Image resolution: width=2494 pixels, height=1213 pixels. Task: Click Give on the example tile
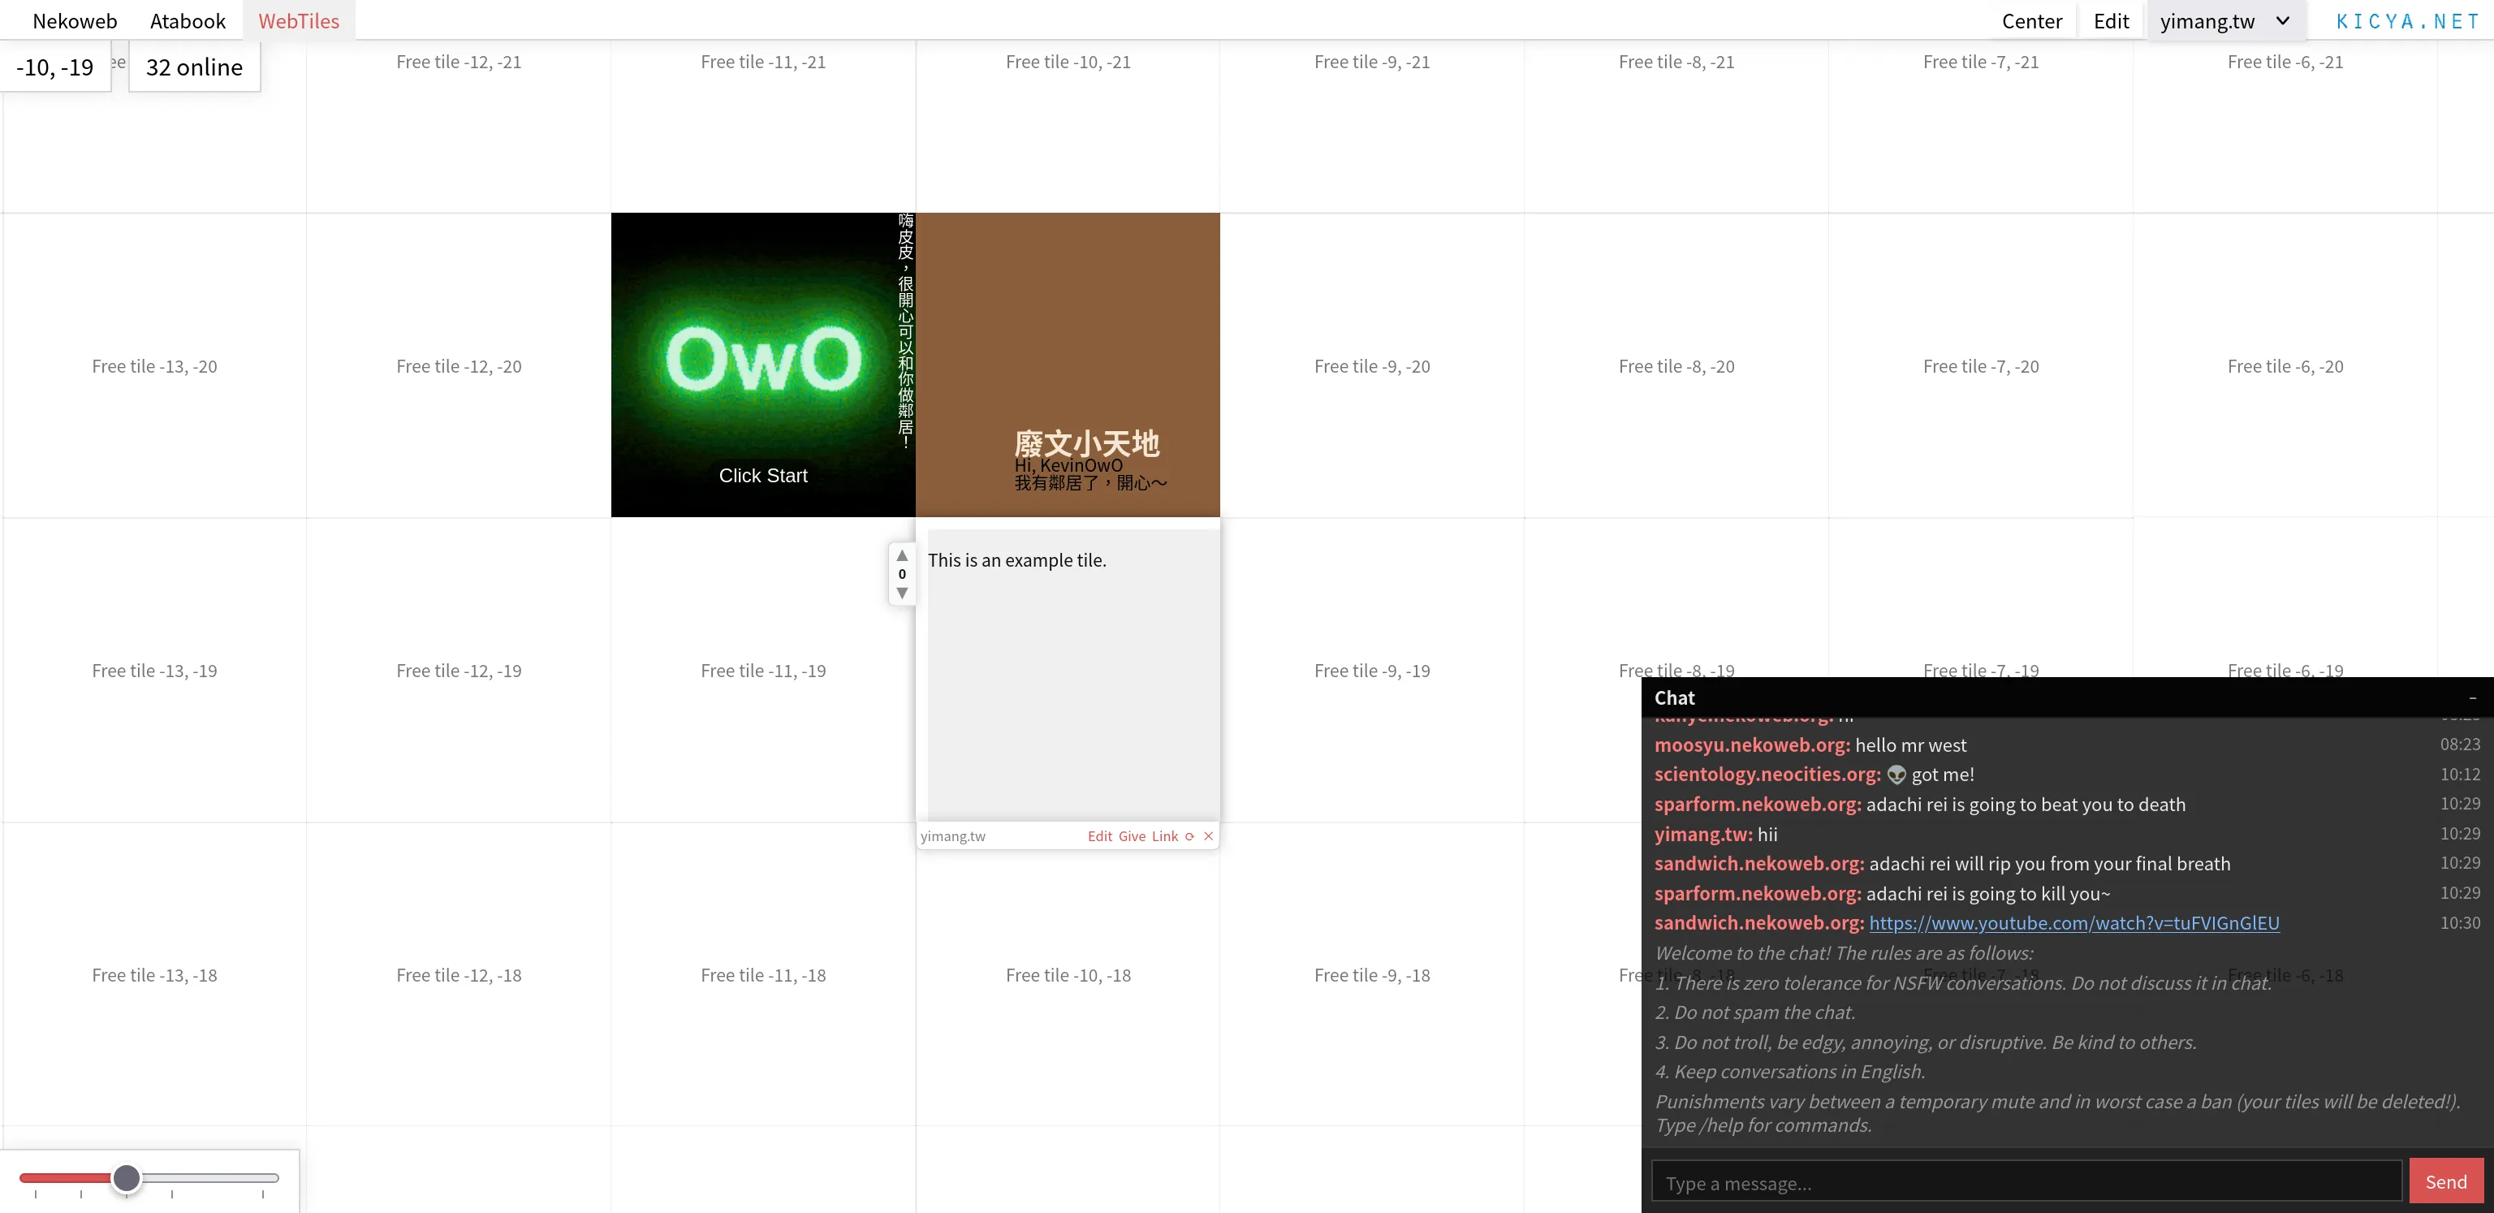coord(1132,836)
